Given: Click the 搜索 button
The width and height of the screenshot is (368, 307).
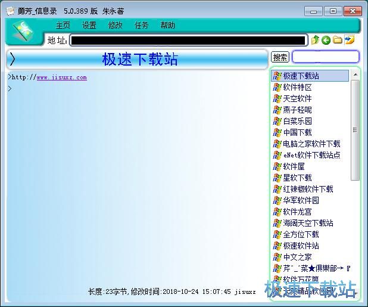Looking at the screenshot, I should (280, 57).
